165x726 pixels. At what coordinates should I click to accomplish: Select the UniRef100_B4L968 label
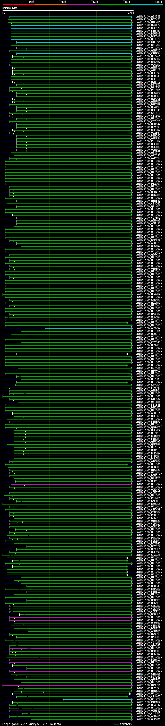[x=148, y=416]
